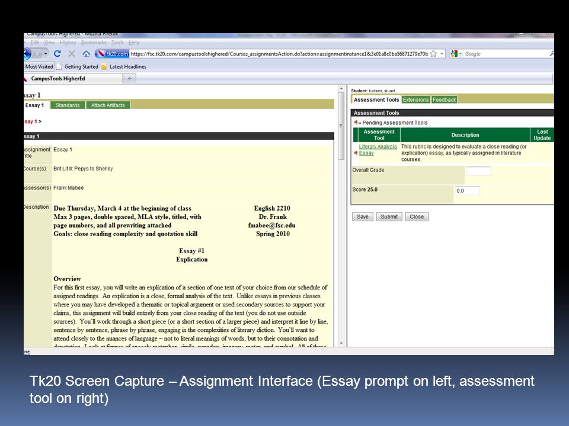Bookmark this page with the star icon
The image size is (569, 426).
(433, 54)
